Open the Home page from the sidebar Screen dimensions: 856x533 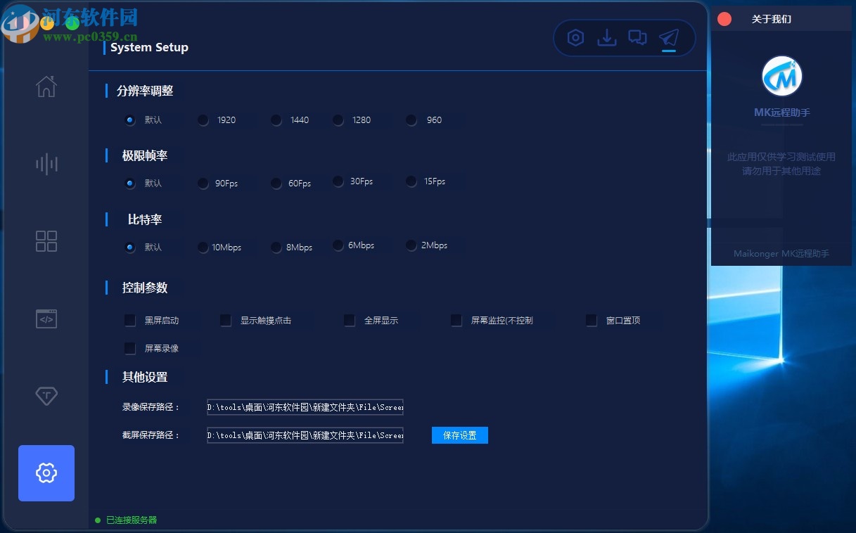pyautogui.click(x=46, y=86)
